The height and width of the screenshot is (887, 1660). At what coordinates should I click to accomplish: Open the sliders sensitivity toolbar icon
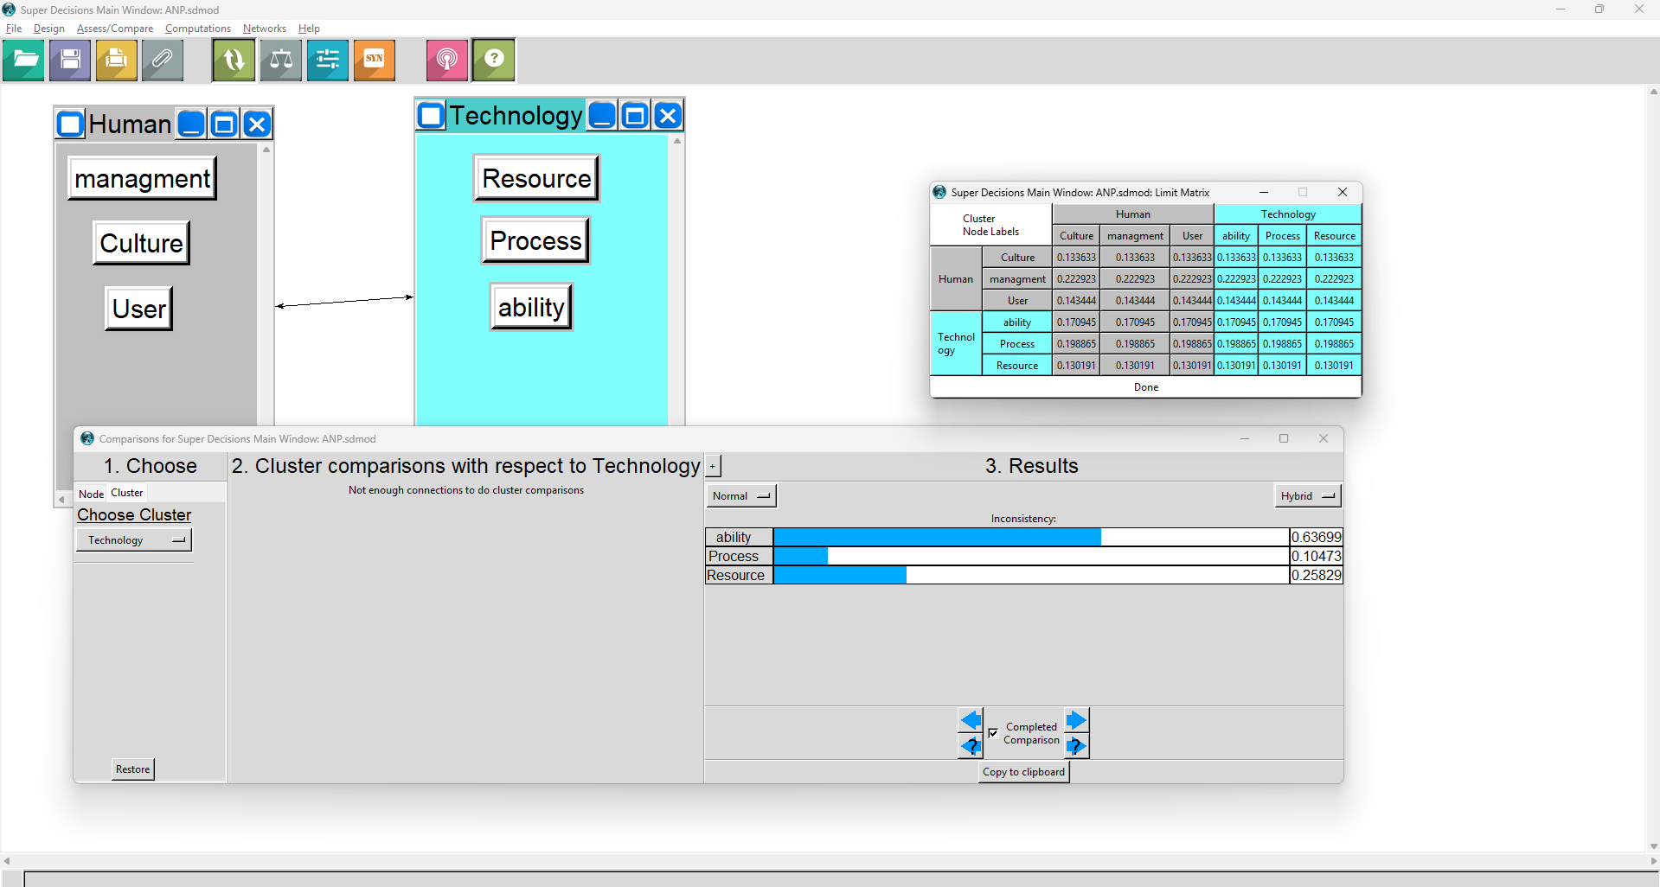click(328, 61)
